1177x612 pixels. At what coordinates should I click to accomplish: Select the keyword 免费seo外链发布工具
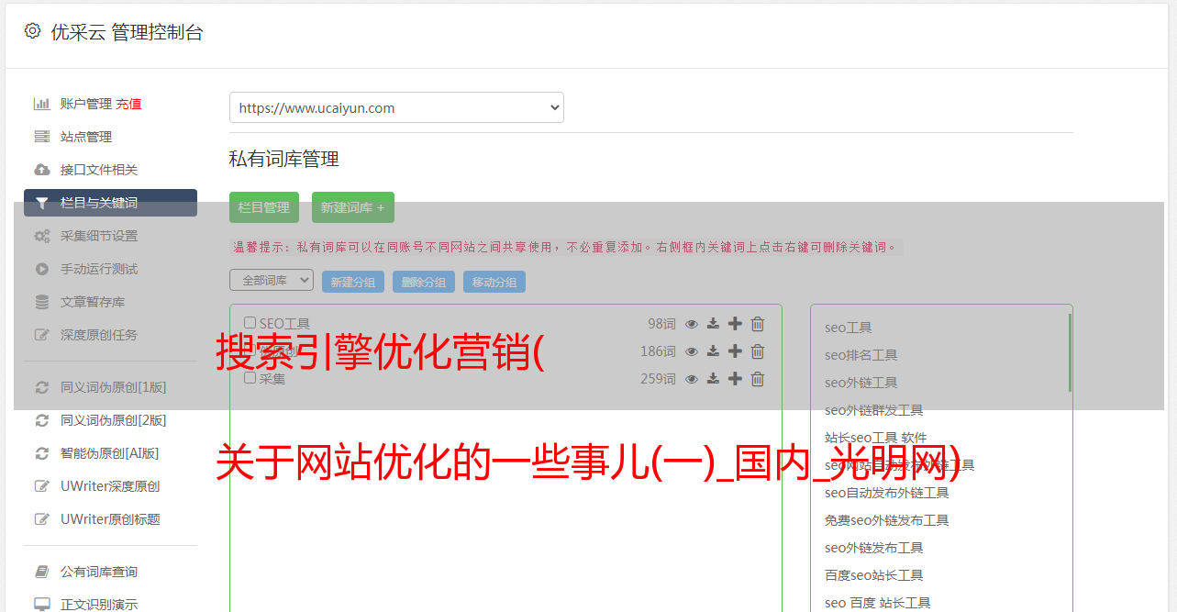(886, 520)
